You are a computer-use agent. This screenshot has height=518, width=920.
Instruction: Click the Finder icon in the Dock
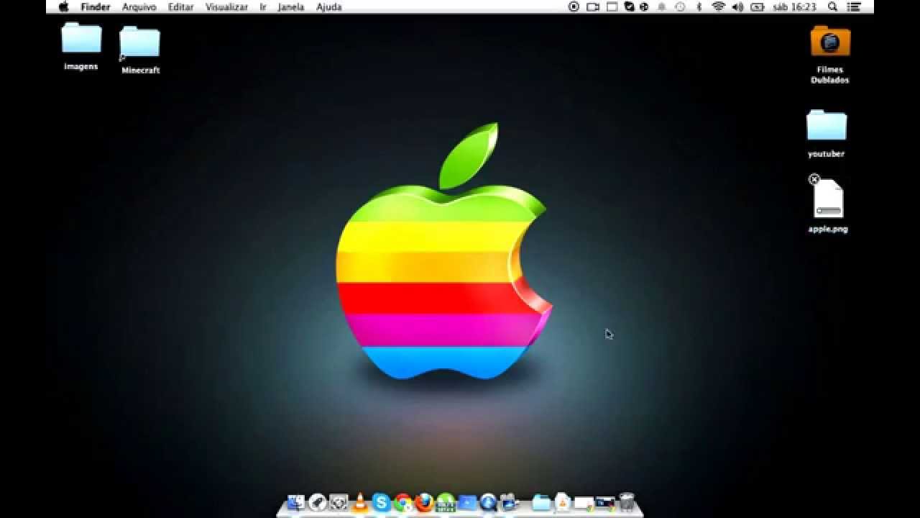coord(295,502)
